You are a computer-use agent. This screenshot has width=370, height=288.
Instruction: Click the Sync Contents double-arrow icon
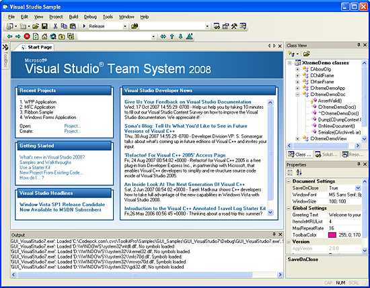(163, 36)
